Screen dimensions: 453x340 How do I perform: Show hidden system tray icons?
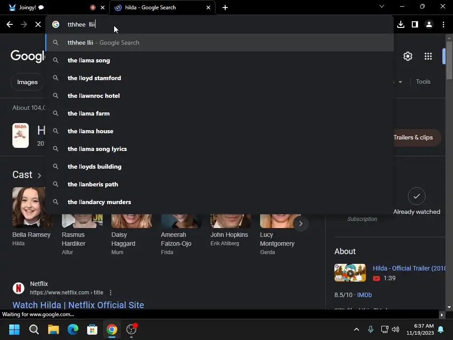(x=357, y=329)
